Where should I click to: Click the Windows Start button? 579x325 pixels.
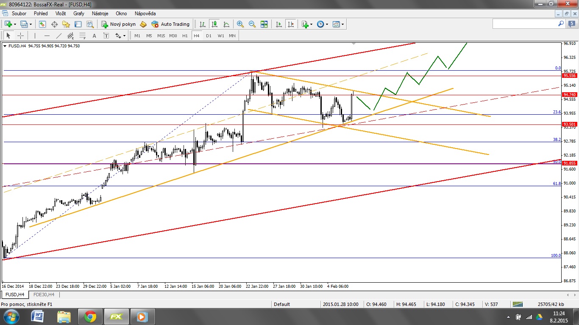tap(11, 317)
